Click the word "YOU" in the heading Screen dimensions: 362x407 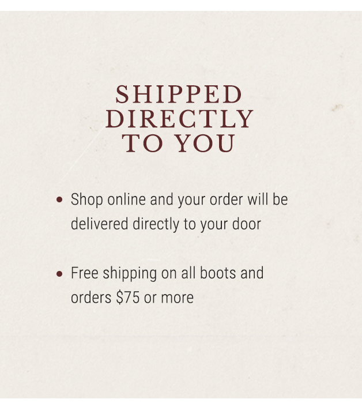(x=206, y=143)
